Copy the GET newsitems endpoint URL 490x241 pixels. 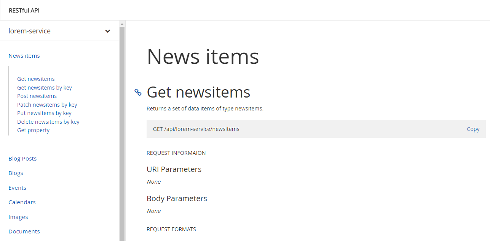point(473,129)
